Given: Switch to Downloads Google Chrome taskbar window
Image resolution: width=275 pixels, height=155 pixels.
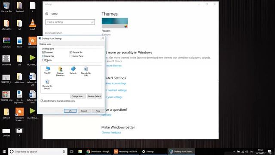Looking at the screenshot, I should pos(98,152).
